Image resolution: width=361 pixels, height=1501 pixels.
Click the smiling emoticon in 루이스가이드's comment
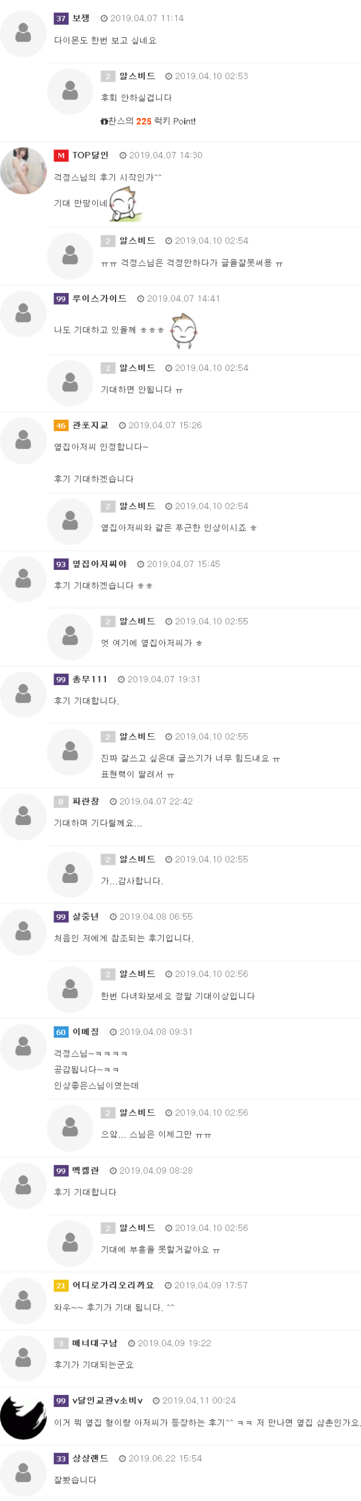click(x=184, y=330)
